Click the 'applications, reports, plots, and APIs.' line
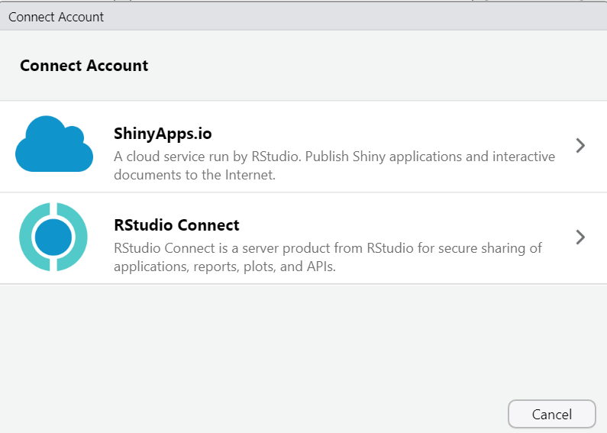The image size is (607, 433). coord(224,267)
